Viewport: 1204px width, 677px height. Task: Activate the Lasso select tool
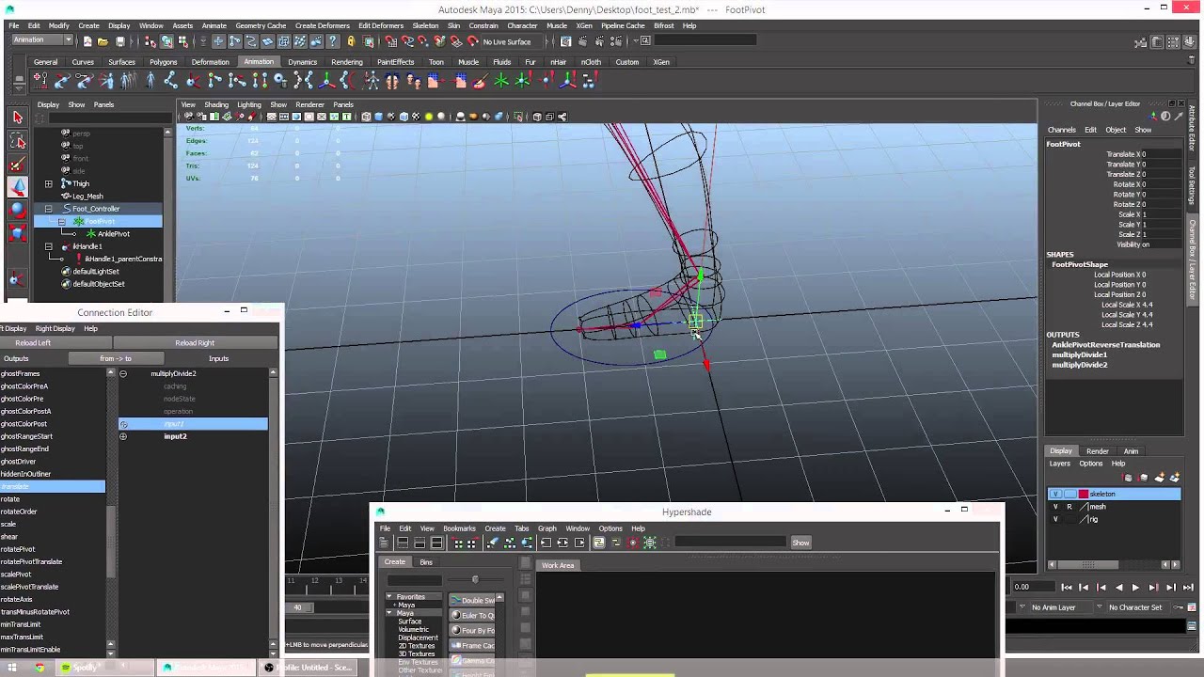click(17, 141)
